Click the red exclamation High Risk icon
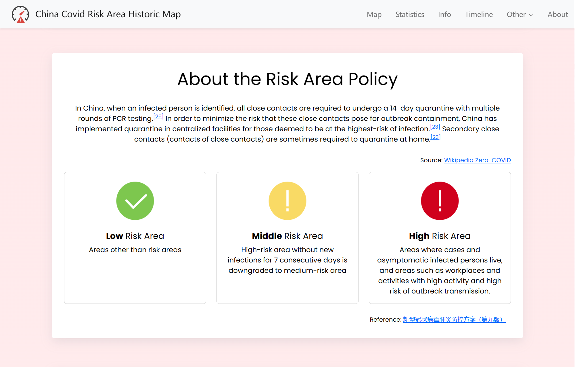This screenshot has height=367, width=575. tap(440, 201)
